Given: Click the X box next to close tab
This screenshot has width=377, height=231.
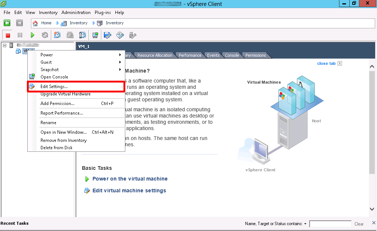Looking at the screenshot, I should click(x=340, y=63).
